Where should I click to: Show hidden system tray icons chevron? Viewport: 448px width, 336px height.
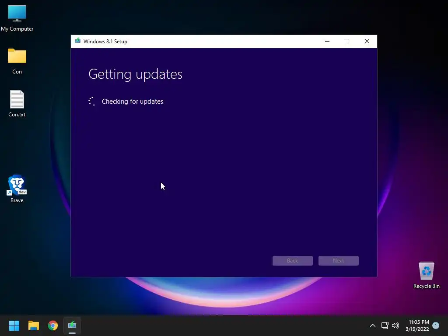coord(373,325)
